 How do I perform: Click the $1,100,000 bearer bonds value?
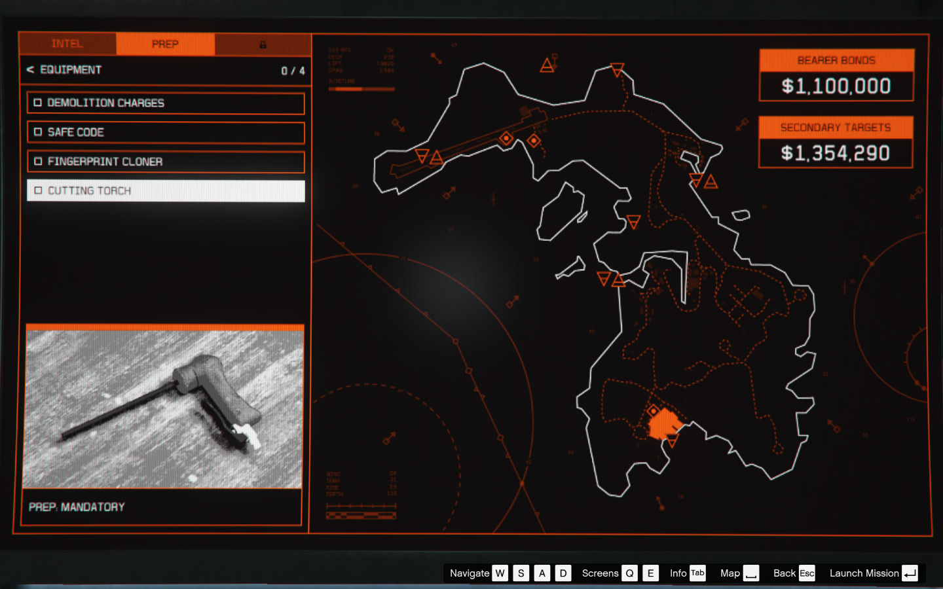(836, 86)
